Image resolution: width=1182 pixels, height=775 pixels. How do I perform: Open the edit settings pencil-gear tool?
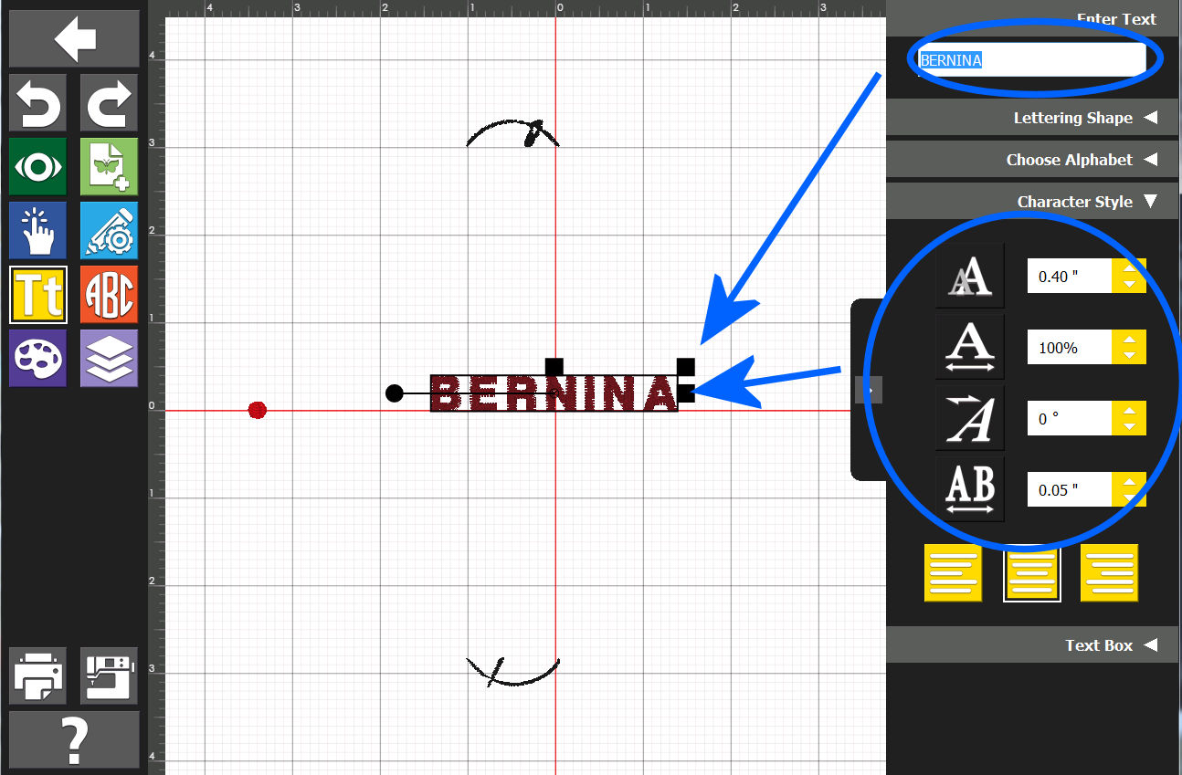tap(109, 230)
